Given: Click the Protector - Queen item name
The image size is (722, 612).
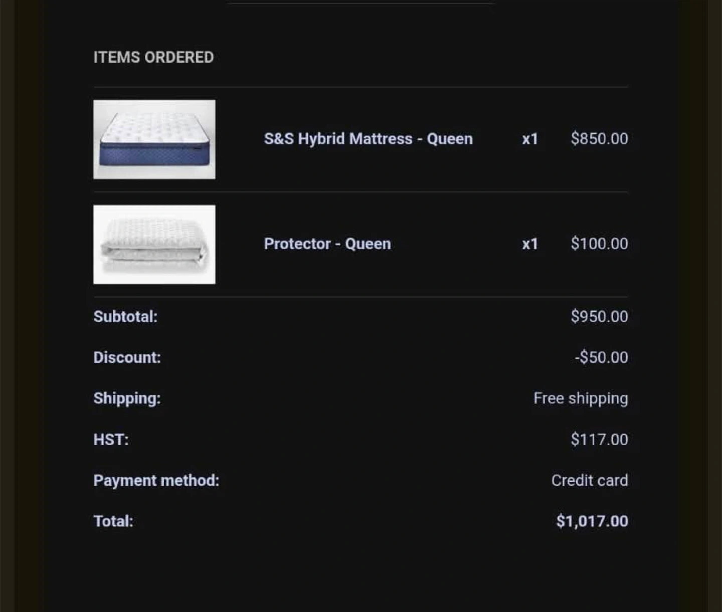Looking at the screenshot, I should point(327,244).
